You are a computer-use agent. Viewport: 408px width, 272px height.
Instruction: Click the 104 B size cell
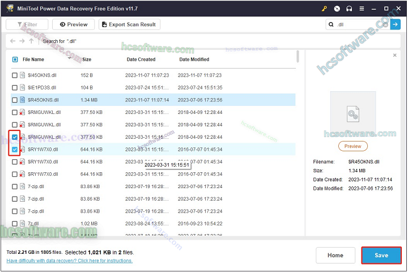87,88
